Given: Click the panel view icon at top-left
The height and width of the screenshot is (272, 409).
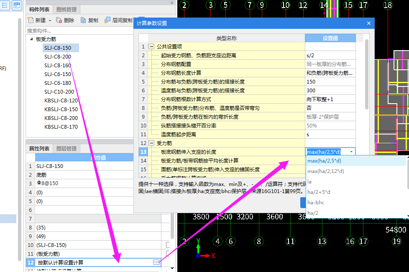Looking at the screenshot, I should (x=17, y=5).
